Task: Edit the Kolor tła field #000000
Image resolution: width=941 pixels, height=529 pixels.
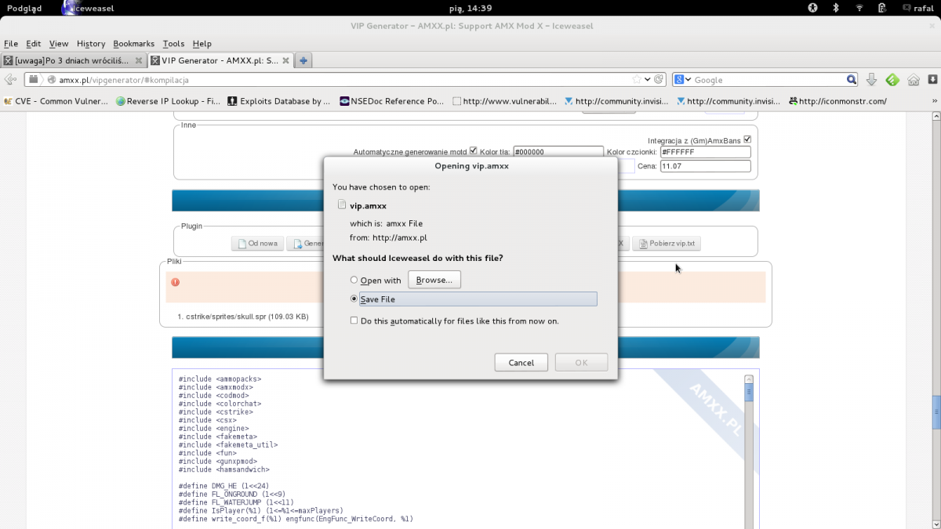Action: click(558, 152)
